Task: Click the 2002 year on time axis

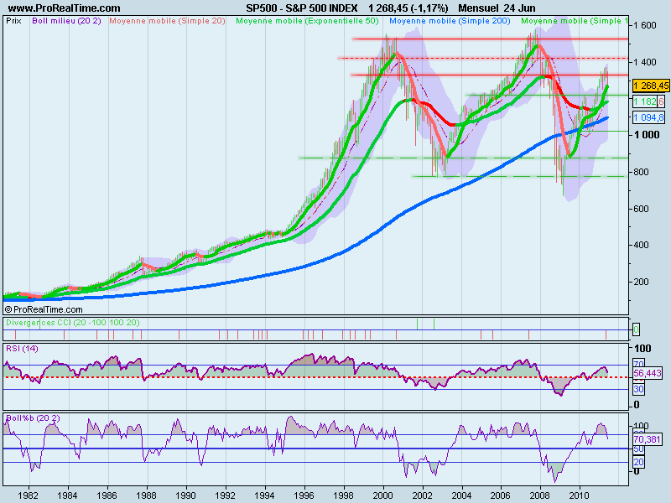Action: 422,495
